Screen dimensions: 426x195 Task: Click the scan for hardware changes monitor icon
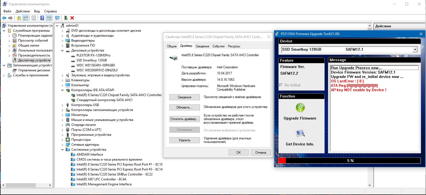pos(57,18)
